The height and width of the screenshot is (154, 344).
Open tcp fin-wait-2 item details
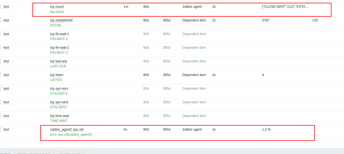click(x=59, y=48)
